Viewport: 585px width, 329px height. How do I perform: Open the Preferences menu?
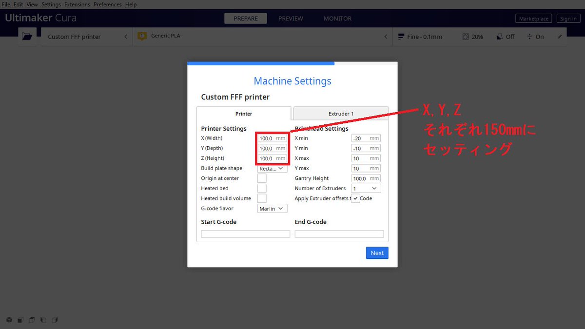pyautogui.click(x=108, y=4)
